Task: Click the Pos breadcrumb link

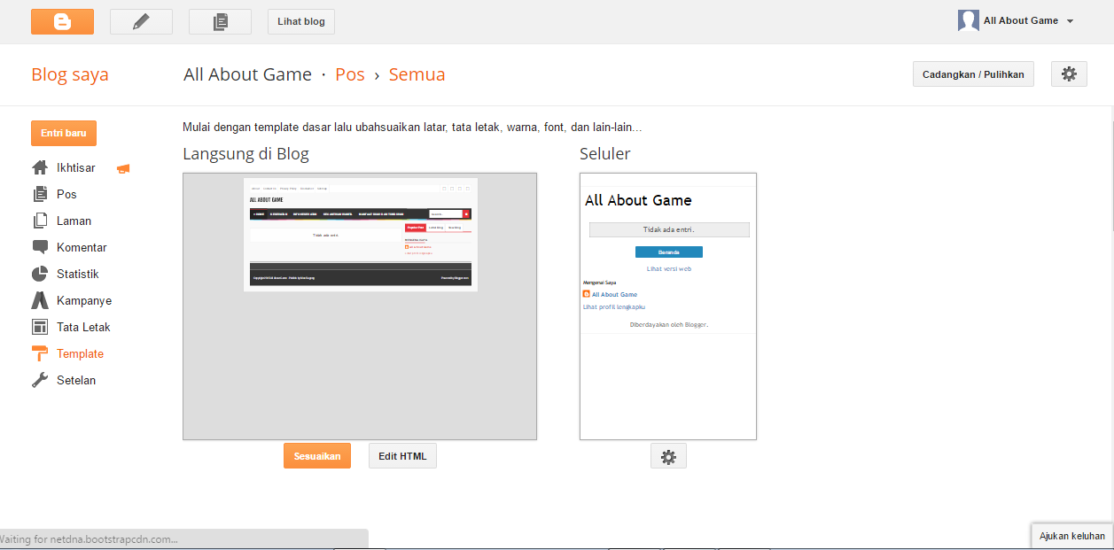Action: tap(350, 74)
